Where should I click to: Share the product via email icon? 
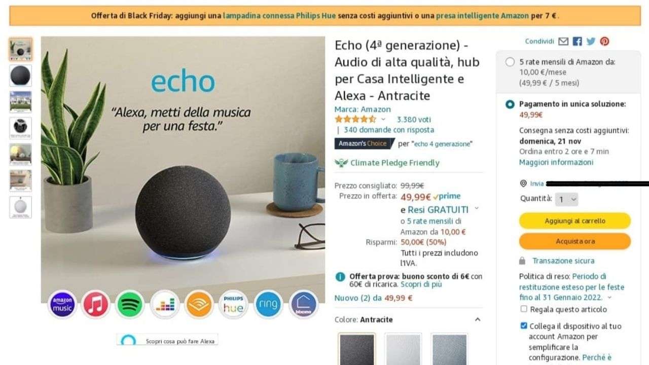[x=563, y=42]
